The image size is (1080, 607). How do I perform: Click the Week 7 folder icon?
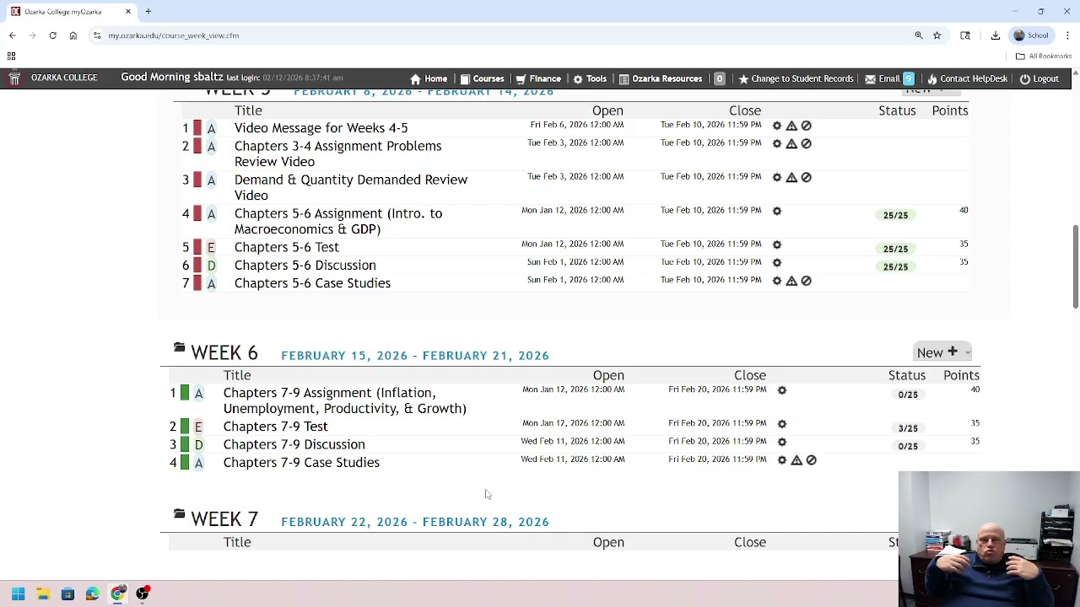click(179, 513)
